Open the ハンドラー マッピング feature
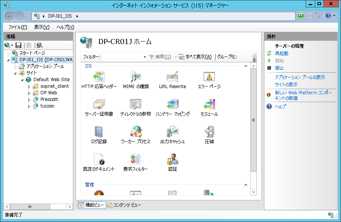The image size is (341, 222). coord(172,108)
